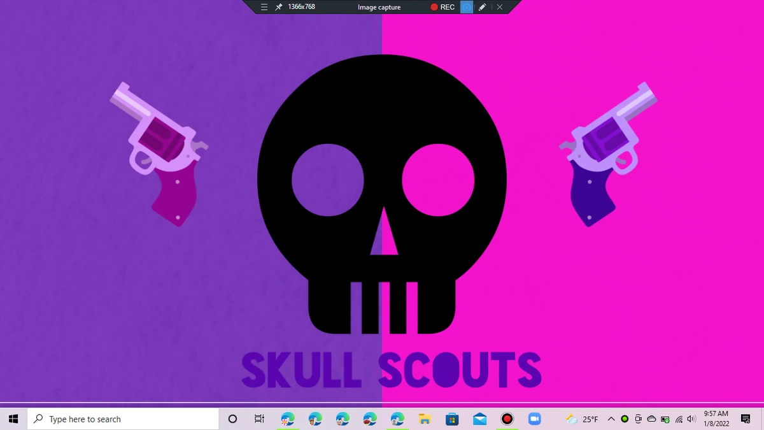The image size is (764, 430).
Task: Toggle Task View on the taskbar
Action: (258, 419)
